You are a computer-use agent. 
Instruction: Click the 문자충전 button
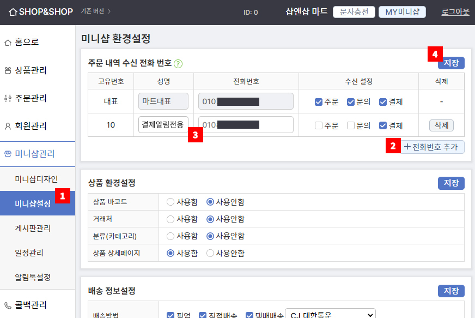[x=354, y=12]
